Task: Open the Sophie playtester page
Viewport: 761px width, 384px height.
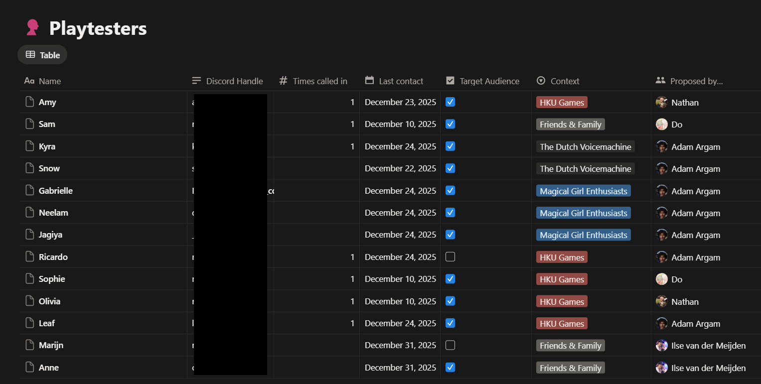Action: pyautogui.click(x=52, y=279)
